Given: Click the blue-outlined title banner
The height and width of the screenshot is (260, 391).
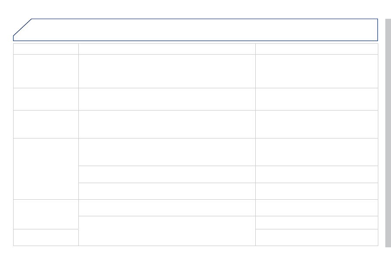Looking at the screenshot, I should point(195,30).
